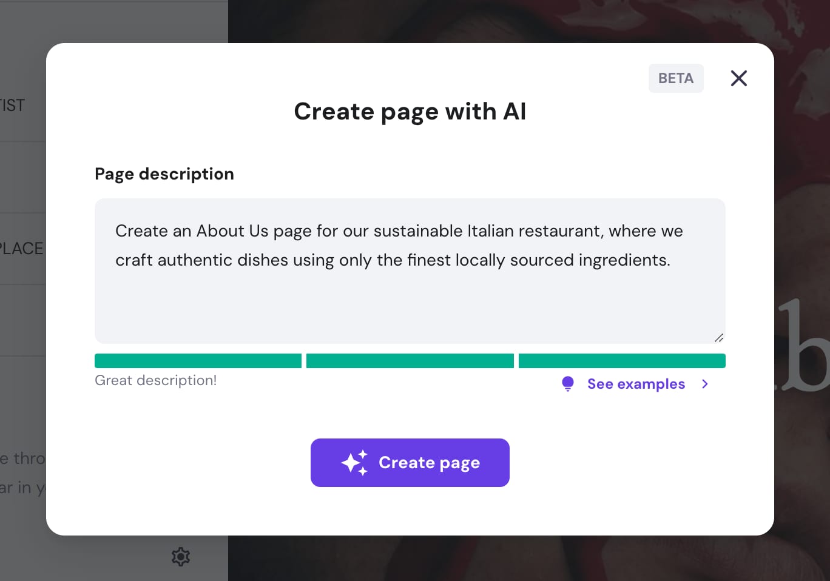The width and height of the screenshot is (830, 581).
Task: Click the chevron arrow after See examples
Action: (704, 384)
